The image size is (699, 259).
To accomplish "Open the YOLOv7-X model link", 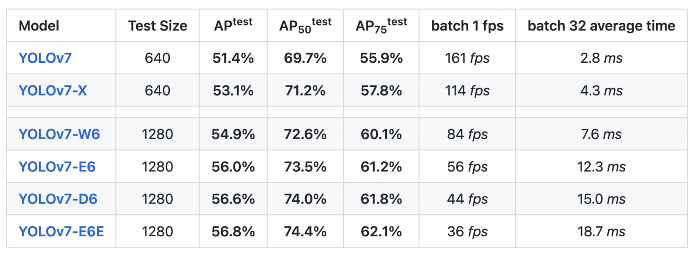I will coord(53,90).
